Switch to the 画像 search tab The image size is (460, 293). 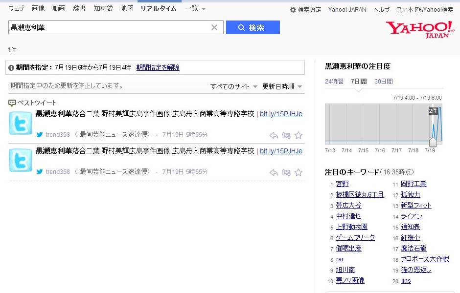38,8
